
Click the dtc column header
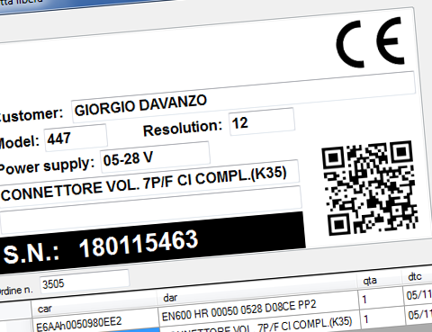[417, 275]
